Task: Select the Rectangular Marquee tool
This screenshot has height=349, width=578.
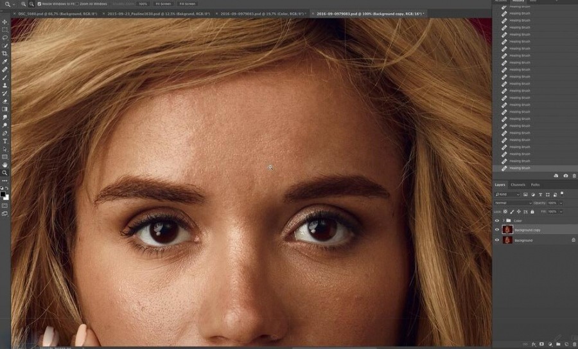Action: [x=4, y=30]
